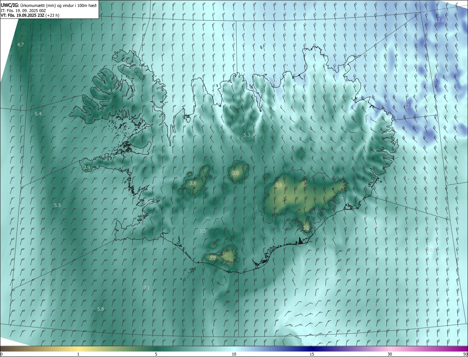Screen dimensions: 468x357
Task: Click the 'VT: Fös. 19.09.2025 23Z (+23 h)' line
Action: point(30,15)
